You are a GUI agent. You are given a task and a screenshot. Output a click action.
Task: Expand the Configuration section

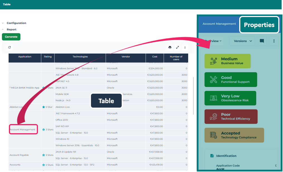[x=3, y=23]
